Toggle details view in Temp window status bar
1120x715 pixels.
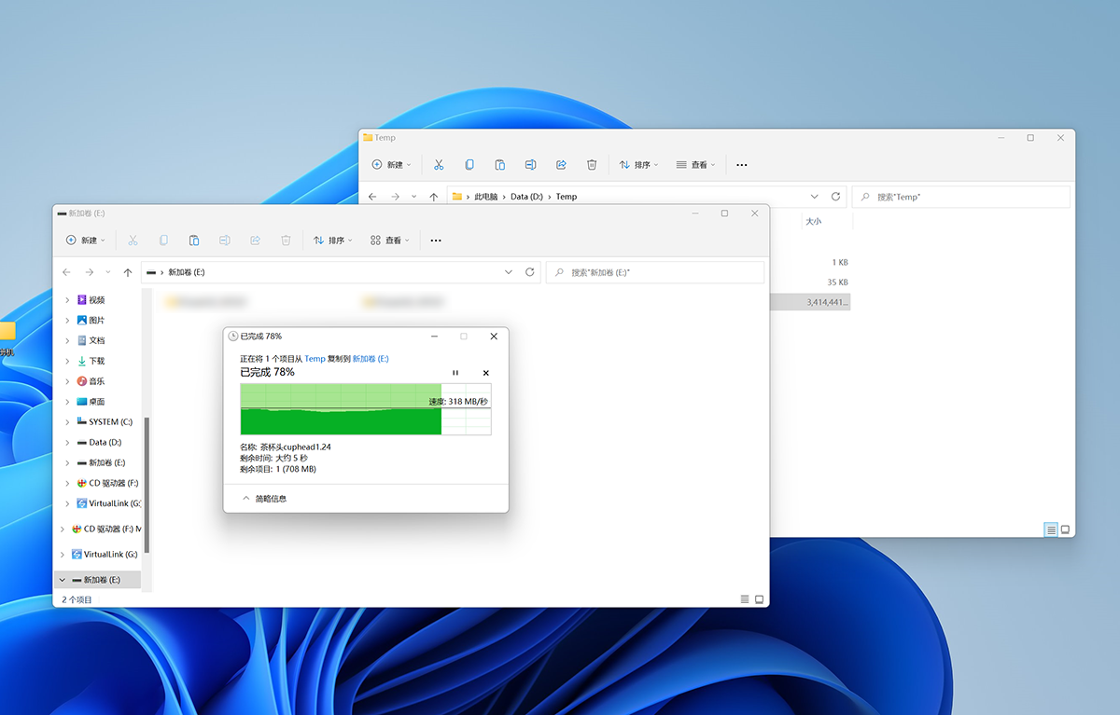pos(1051,529)
